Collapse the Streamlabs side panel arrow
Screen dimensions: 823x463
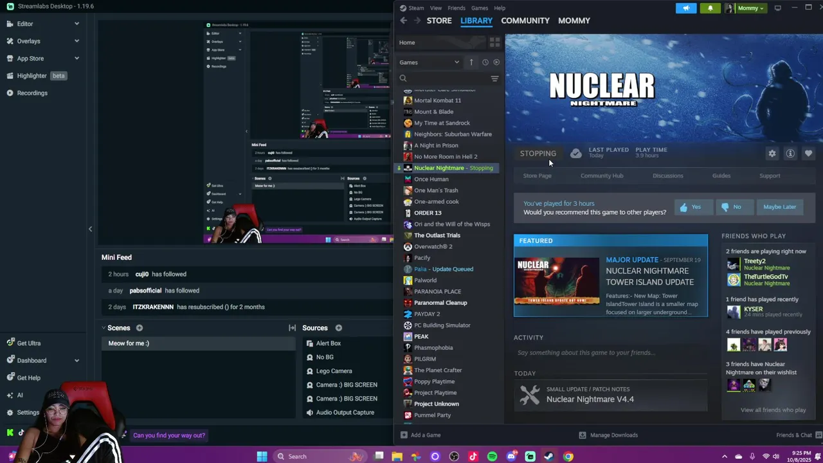(x=90, y=229)
